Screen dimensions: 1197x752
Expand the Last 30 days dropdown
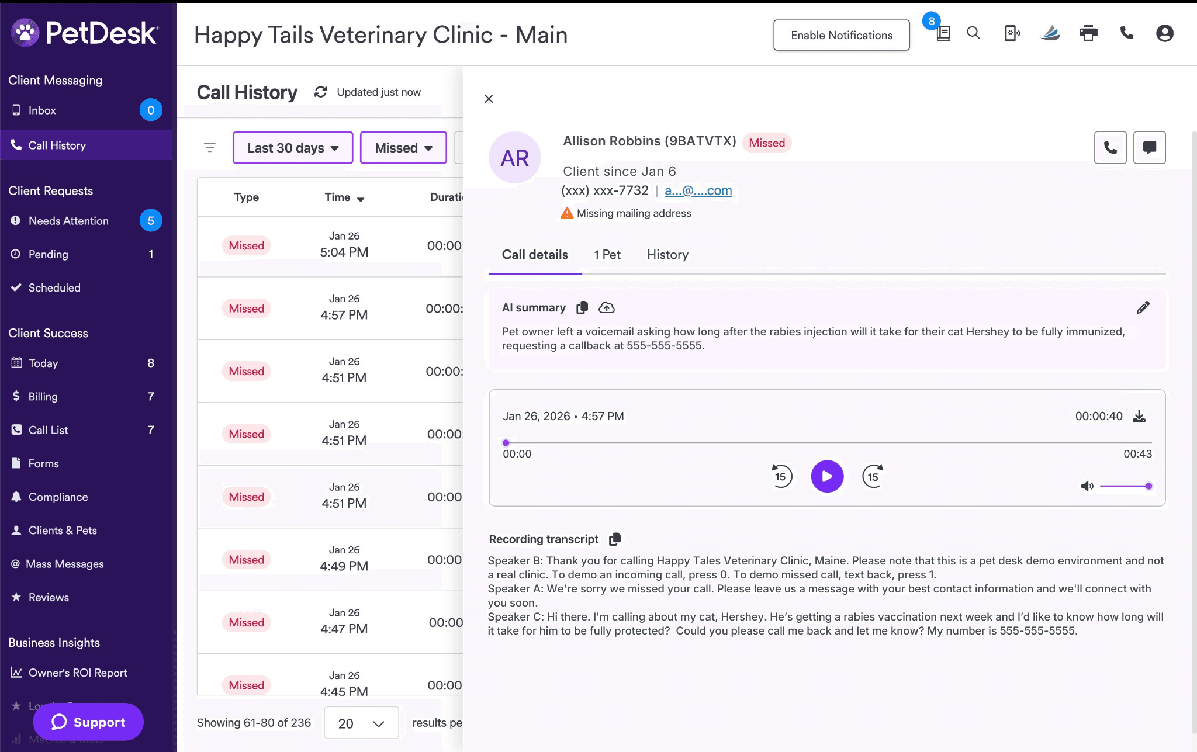tap(293, 148)
